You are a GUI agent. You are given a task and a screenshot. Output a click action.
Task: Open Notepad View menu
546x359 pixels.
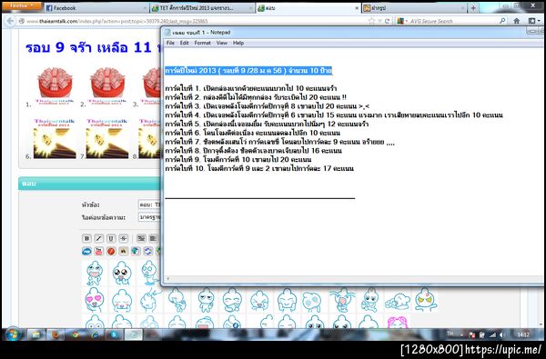(222, 43)
